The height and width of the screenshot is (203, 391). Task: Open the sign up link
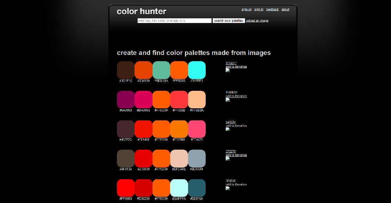(x=246, y=9)
